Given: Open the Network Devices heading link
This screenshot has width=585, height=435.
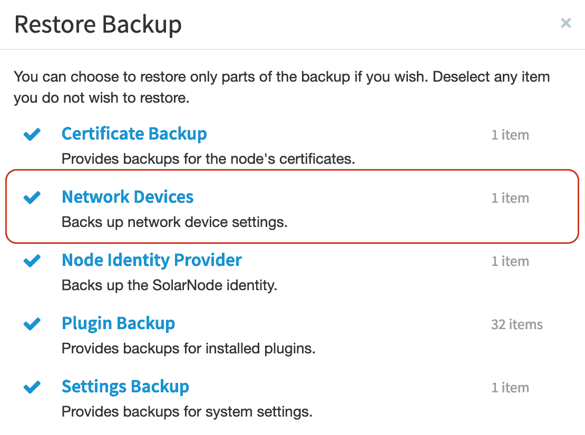Looking at the screenshot, I should point(128,197).
